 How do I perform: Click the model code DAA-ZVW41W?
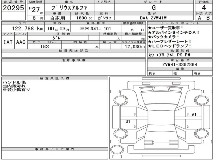(x=153, y=18)
